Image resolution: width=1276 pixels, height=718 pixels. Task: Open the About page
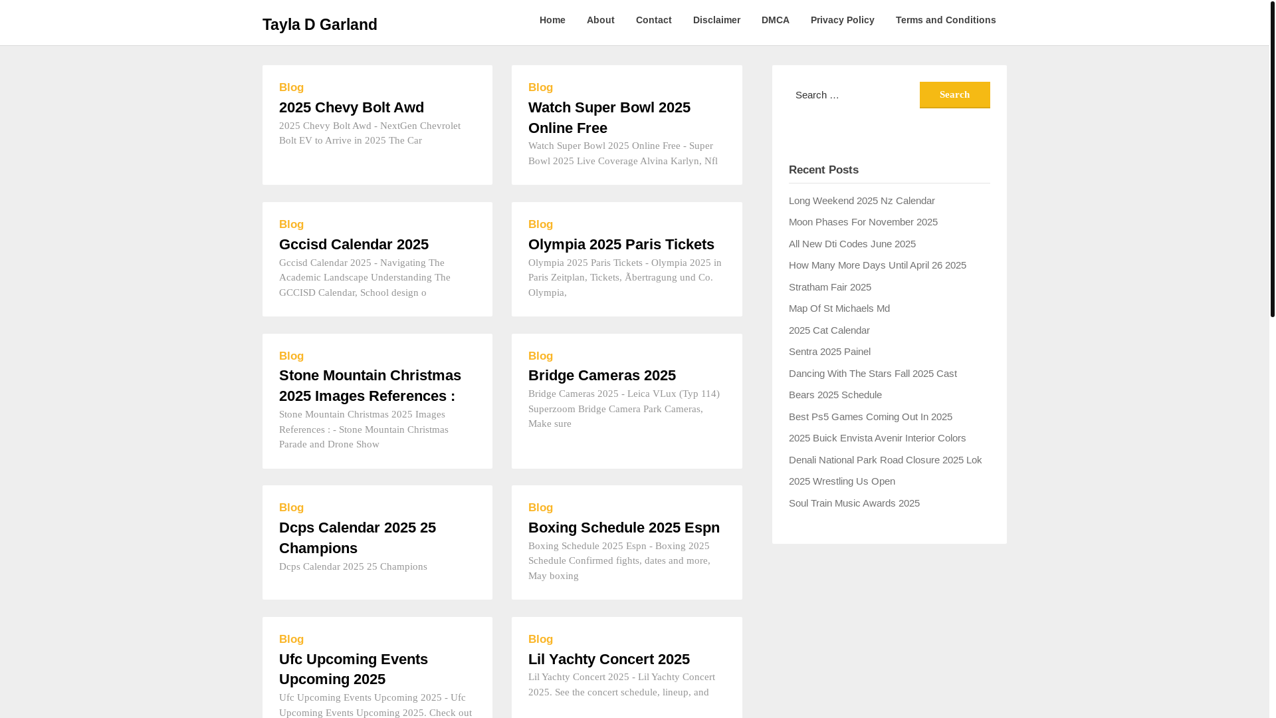point(600,20)
